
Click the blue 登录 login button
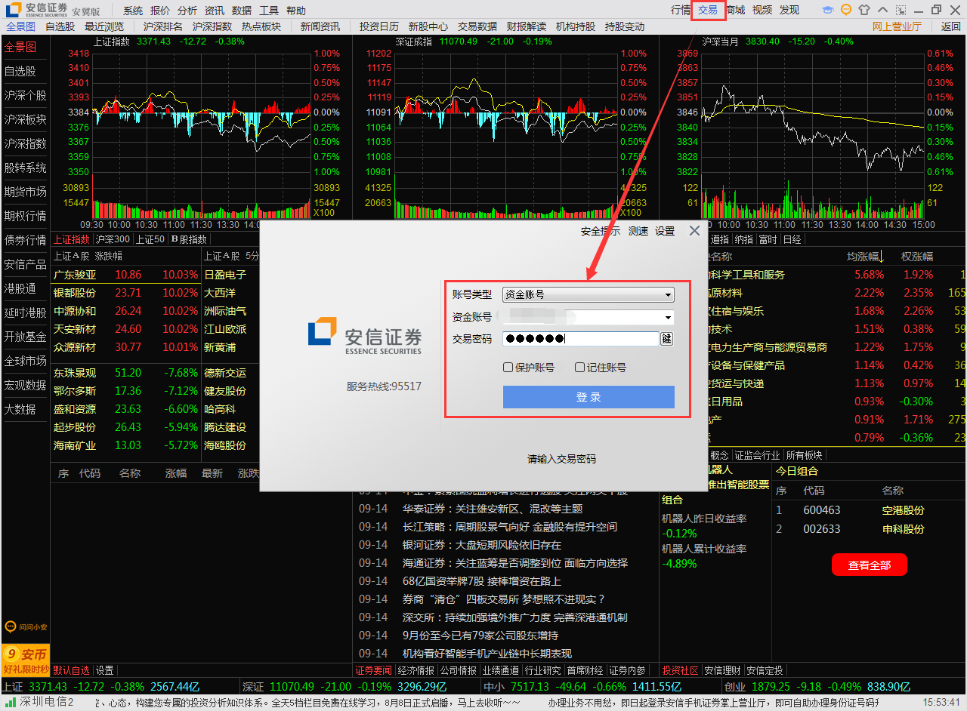(x=589, y=397)
